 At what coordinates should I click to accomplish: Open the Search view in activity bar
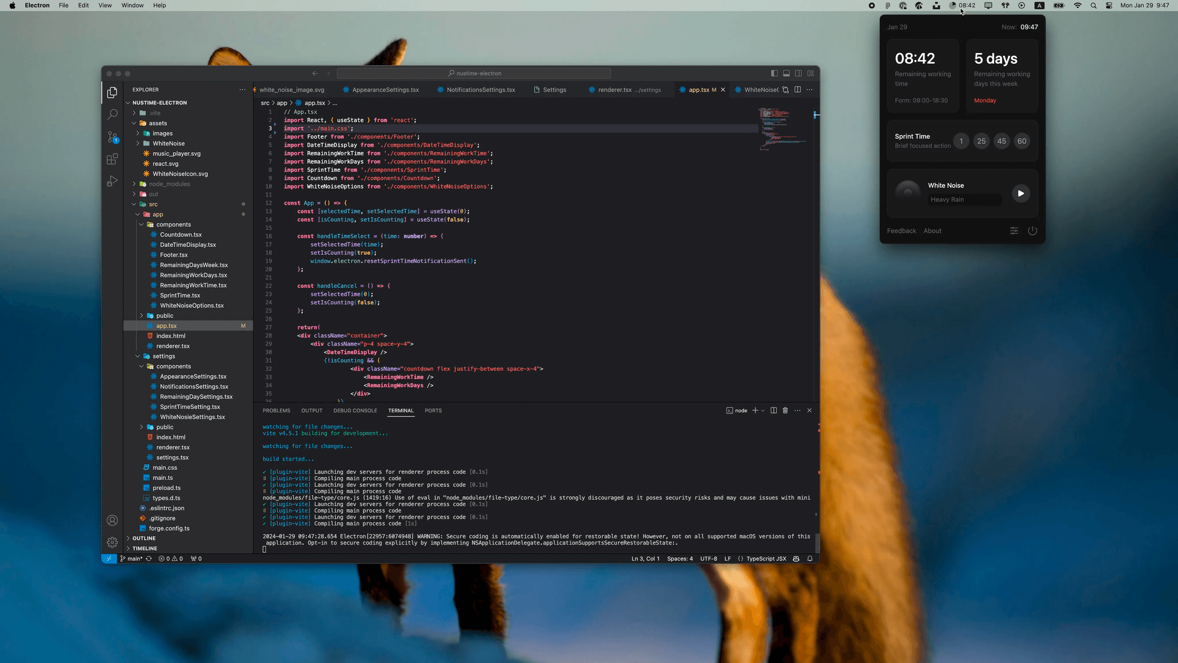[112, 114]
